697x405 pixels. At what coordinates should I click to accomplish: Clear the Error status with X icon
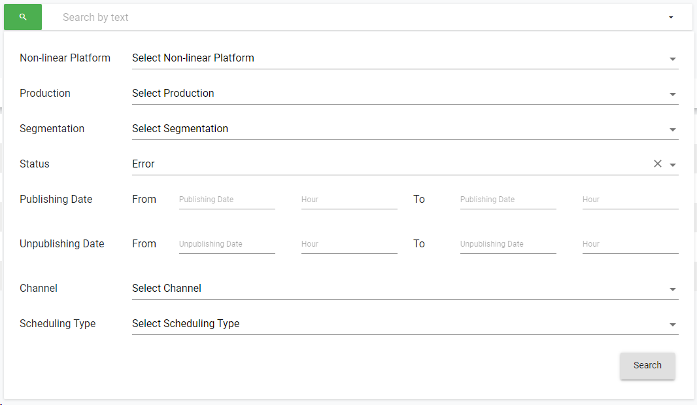coord(658,164)
